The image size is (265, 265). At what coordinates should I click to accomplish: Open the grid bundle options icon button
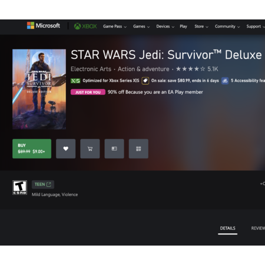point(138,148)
